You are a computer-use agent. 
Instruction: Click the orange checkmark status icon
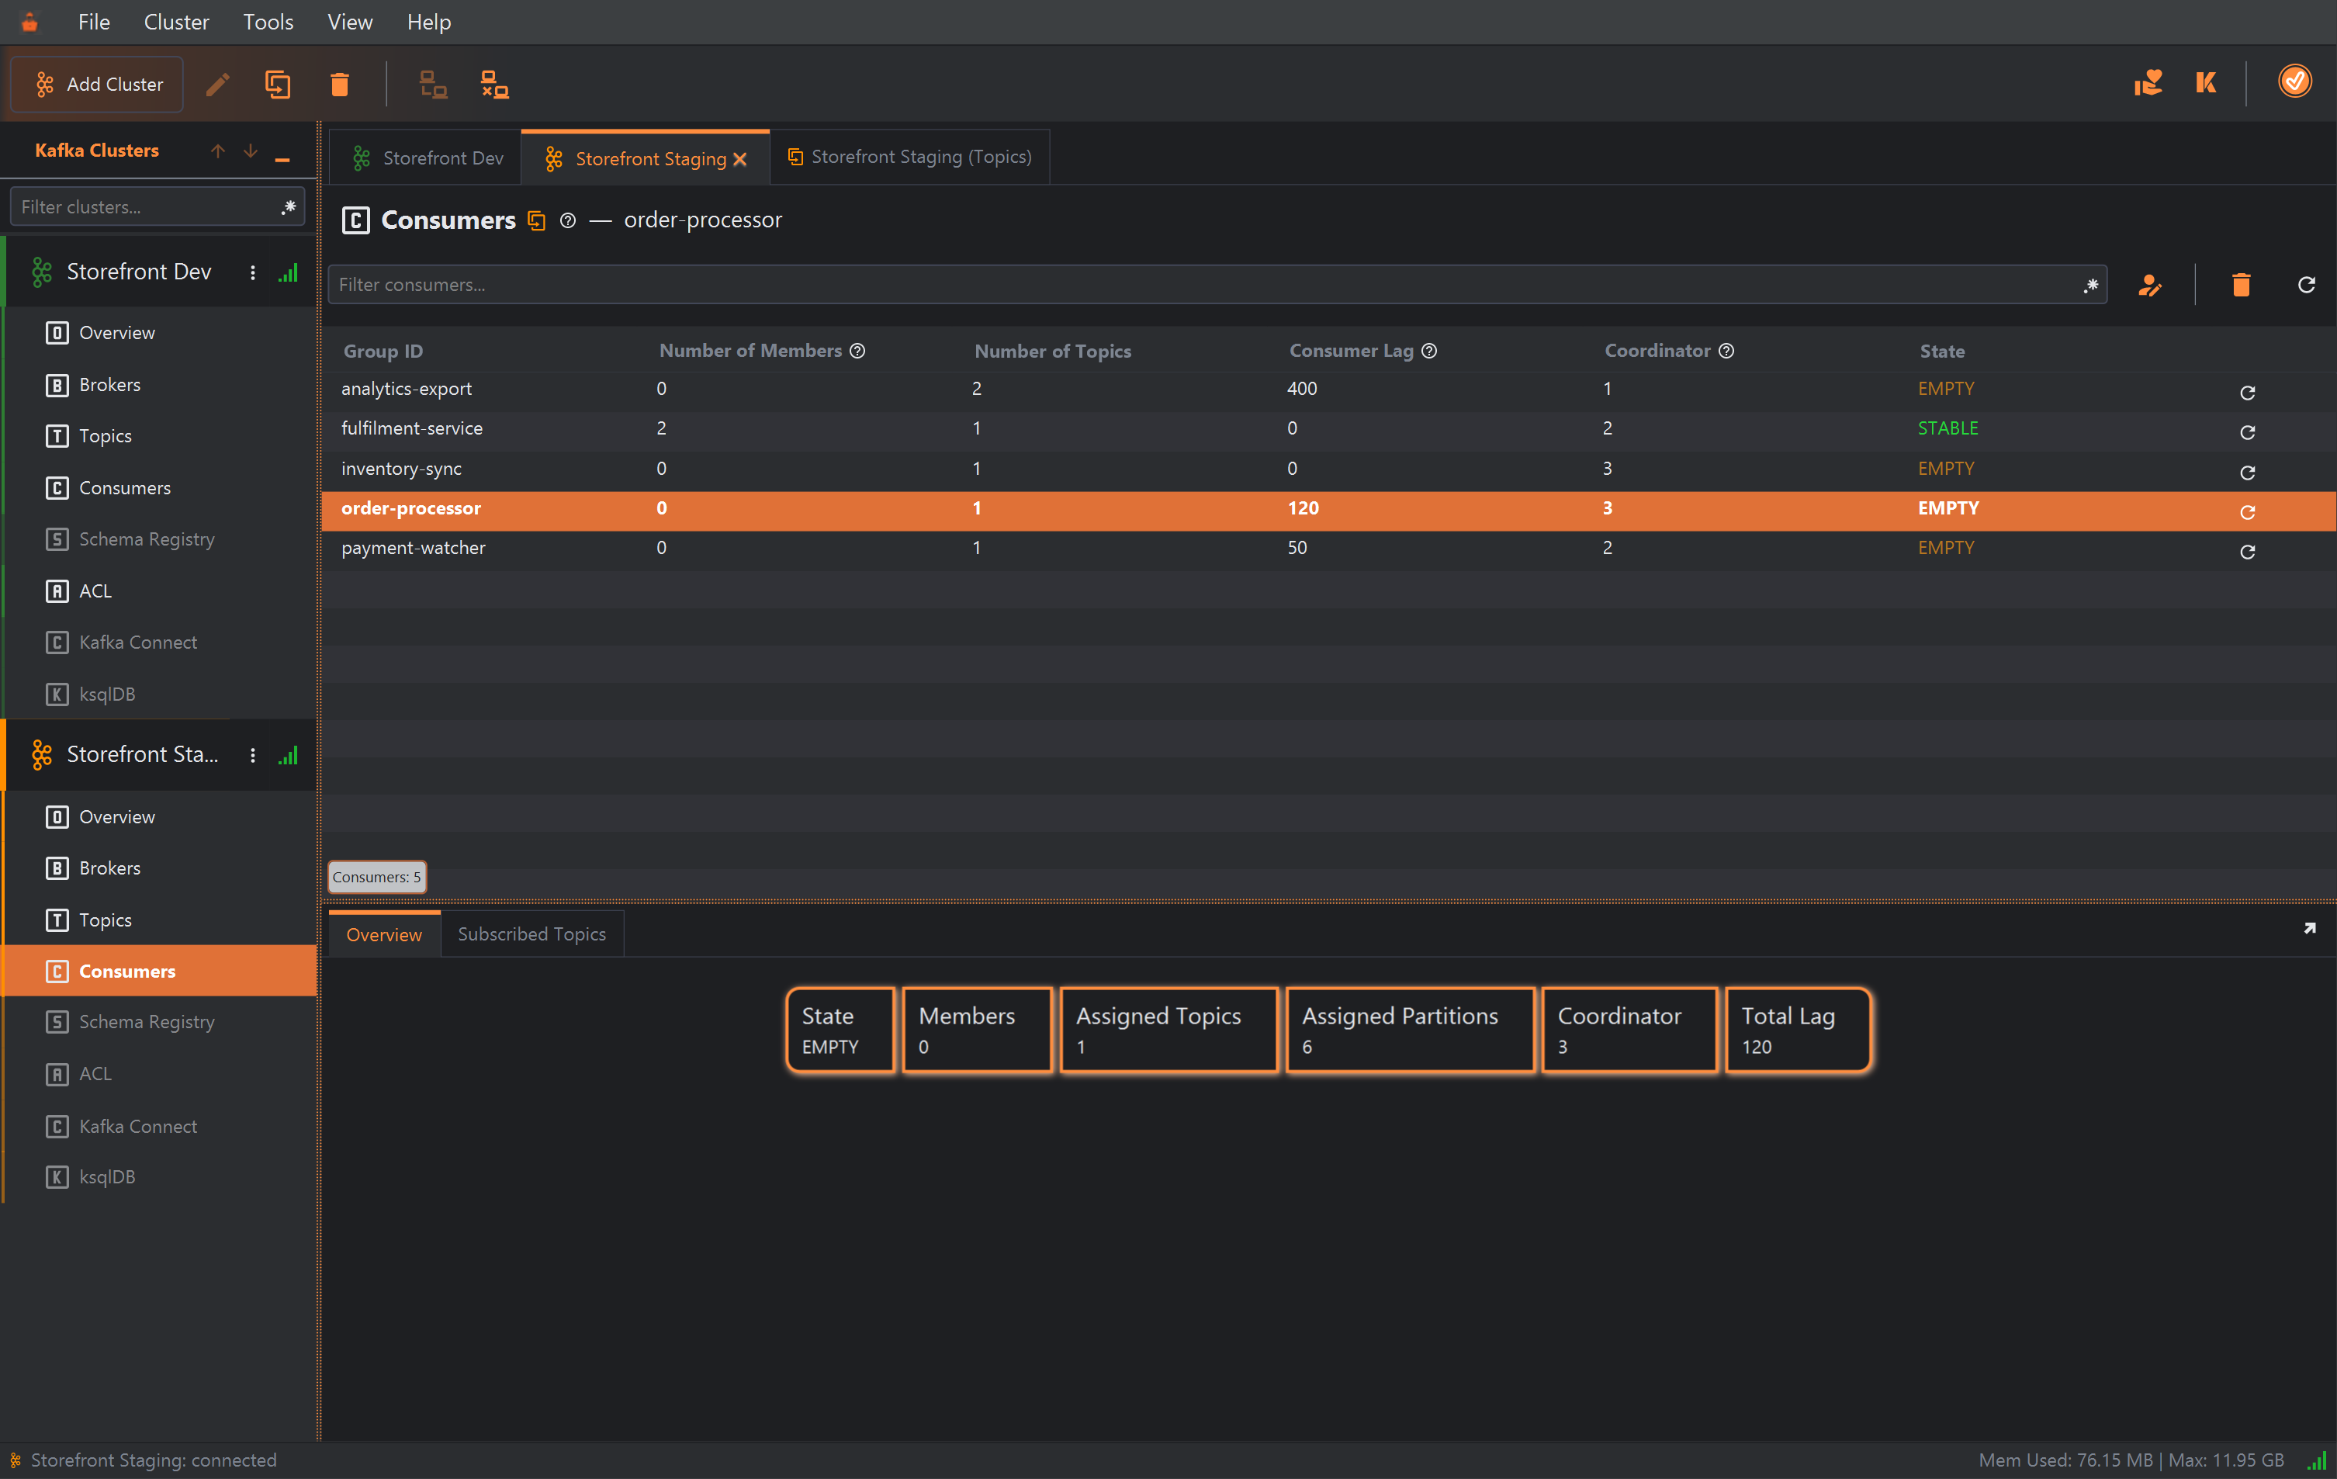pyautogui.click(x=2294, y=81)
